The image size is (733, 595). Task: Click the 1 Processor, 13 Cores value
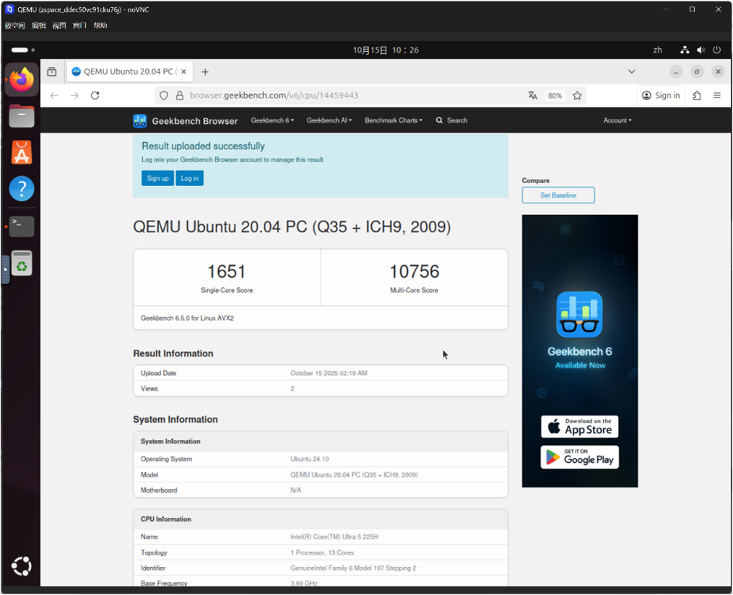click(322, 552)
